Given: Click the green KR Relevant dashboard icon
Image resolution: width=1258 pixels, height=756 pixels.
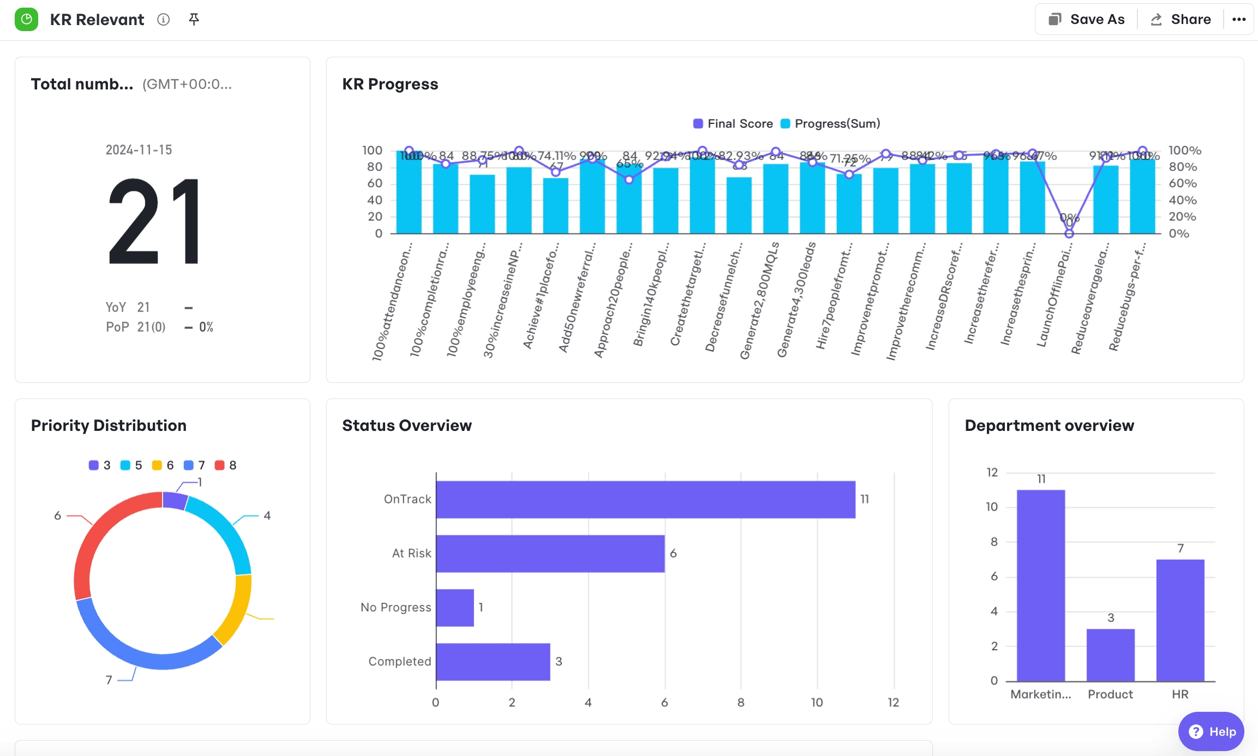Looking at the screenshot, I should 26,20.
